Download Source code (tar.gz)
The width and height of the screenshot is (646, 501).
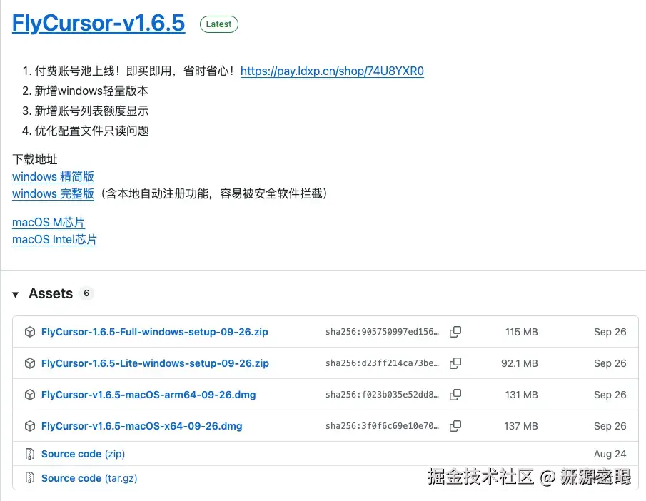coord(88,477)
